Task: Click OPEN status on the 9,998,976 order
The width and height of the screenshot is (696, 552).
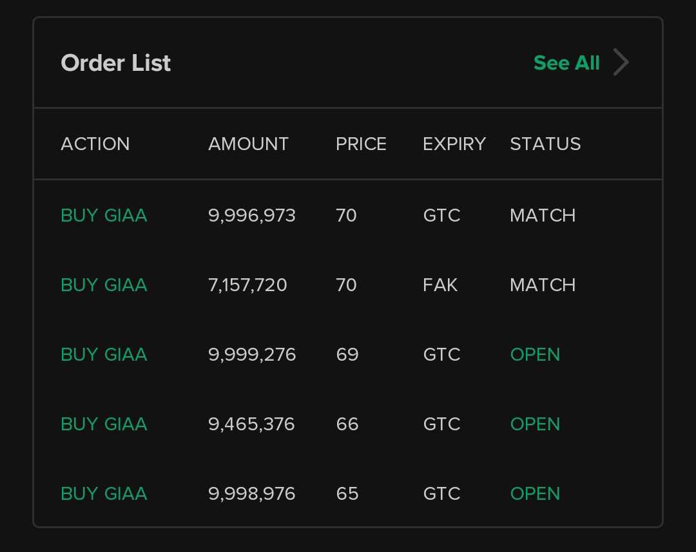Action: coord(535,493)
